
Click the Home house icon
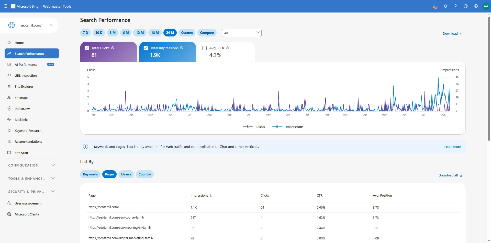click(9, 43)
